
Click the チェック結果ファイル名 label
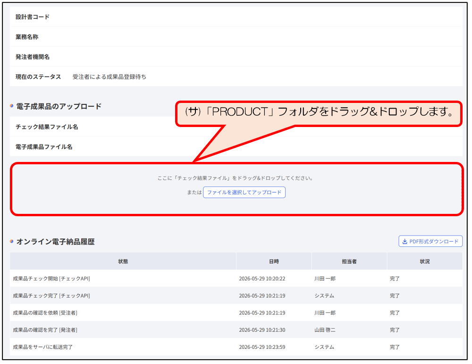(47, 127)
